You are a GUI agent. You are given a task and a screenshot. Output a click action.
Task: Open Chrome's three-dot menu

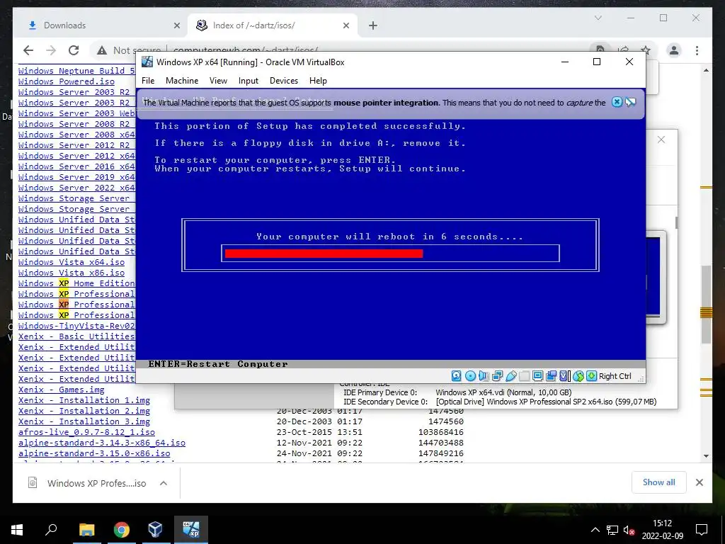point(697,50)
